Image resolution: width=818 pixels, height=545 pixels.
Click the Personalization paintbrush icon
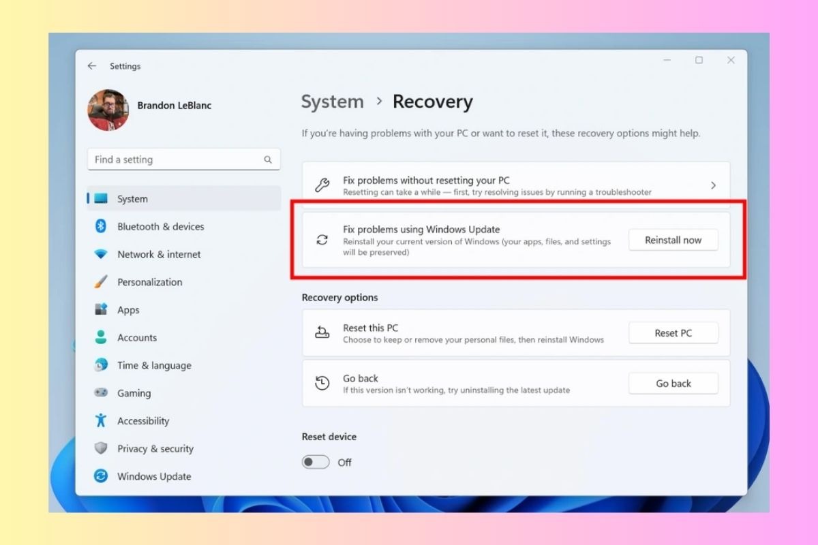point(101,282)
